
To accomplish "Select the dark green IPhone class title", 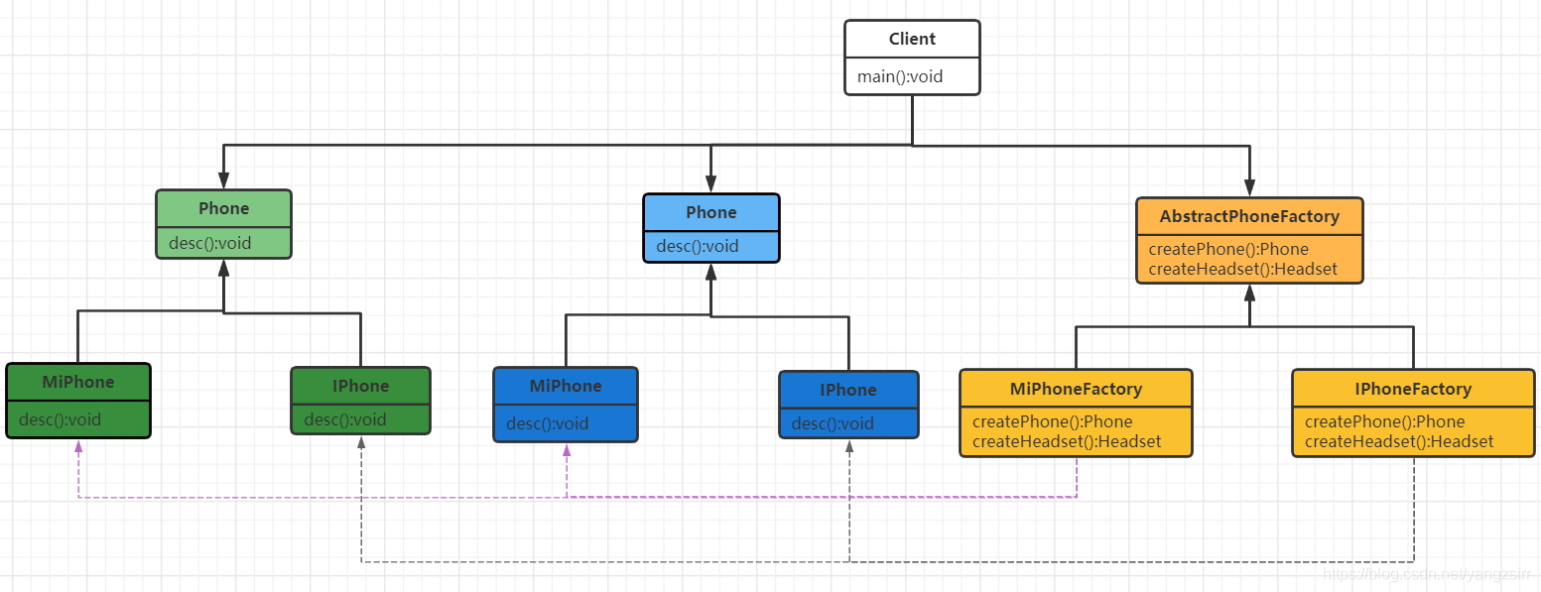I will (x=361, y=386).
